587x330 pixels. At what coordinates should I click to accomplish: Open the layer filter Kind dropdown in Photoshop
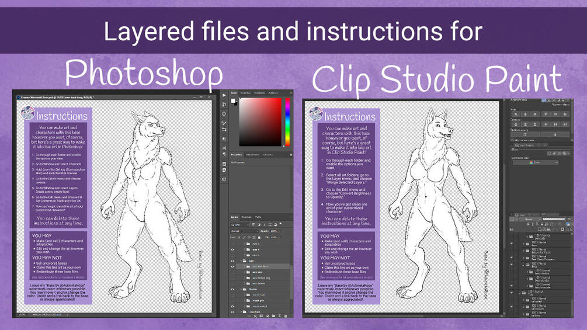point(240,225)
